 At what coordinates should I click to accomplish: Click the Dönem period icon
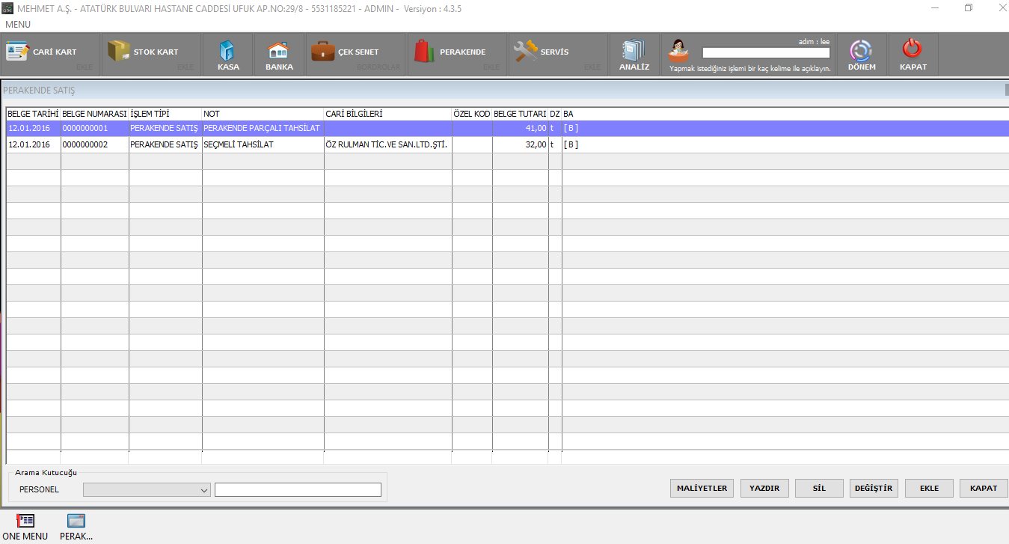(861, 50)
